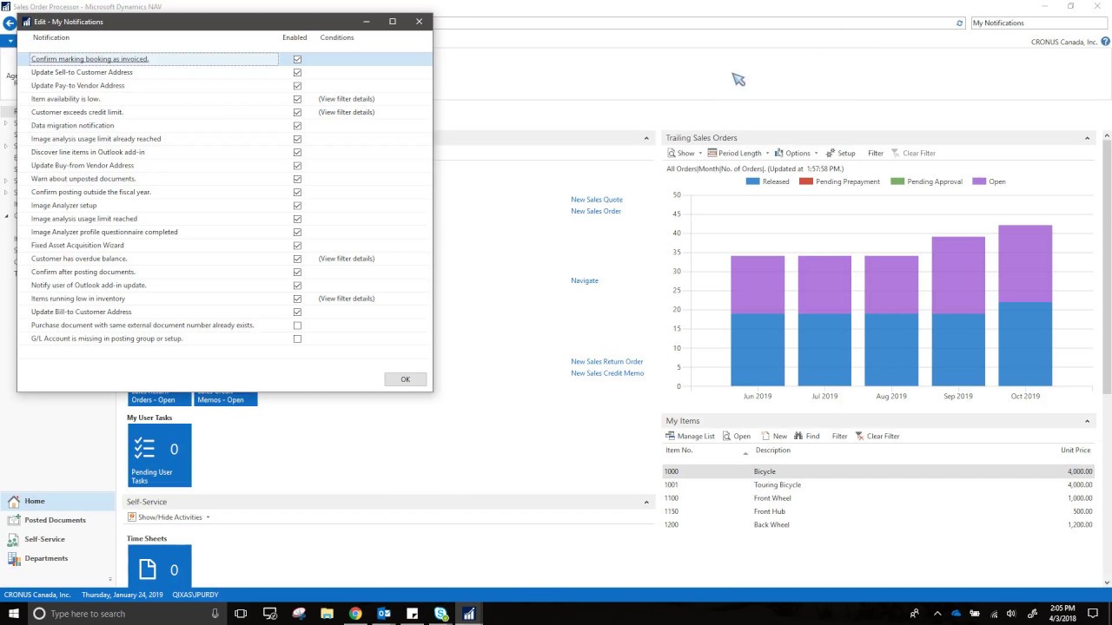Uncheck 'Confirm marking booking as invoiced' notification
1112x625 pixels.
[297, 59]
